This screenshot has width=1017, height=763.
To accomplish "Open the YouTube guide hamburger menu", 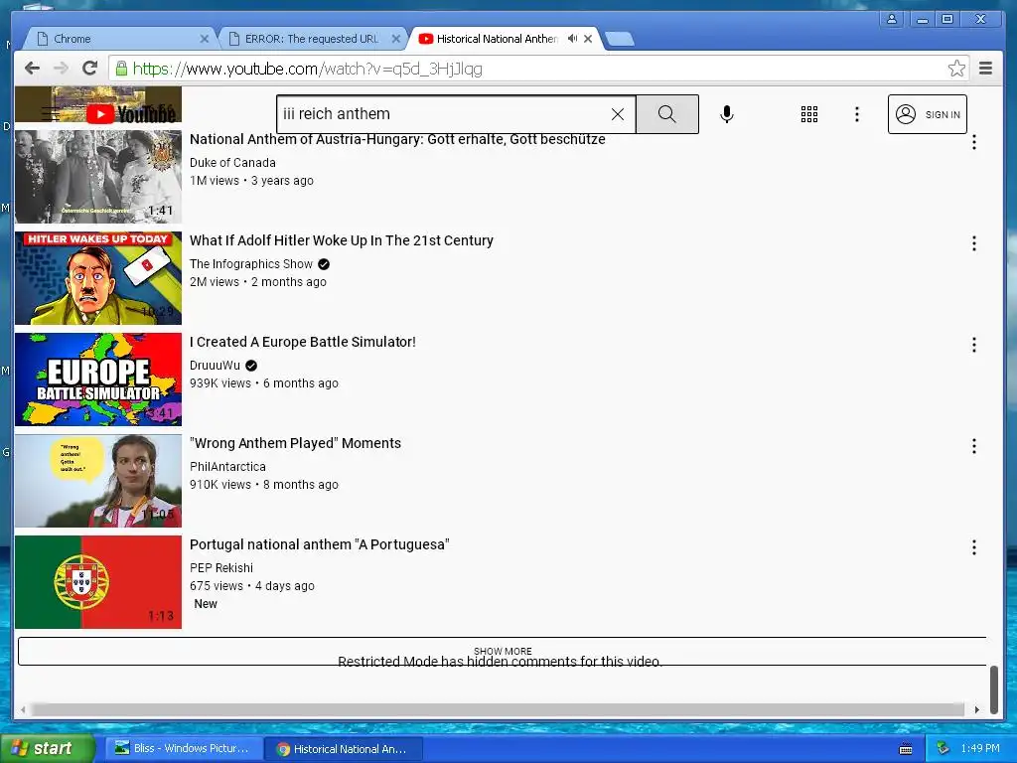I will click(x=51, y=113).
